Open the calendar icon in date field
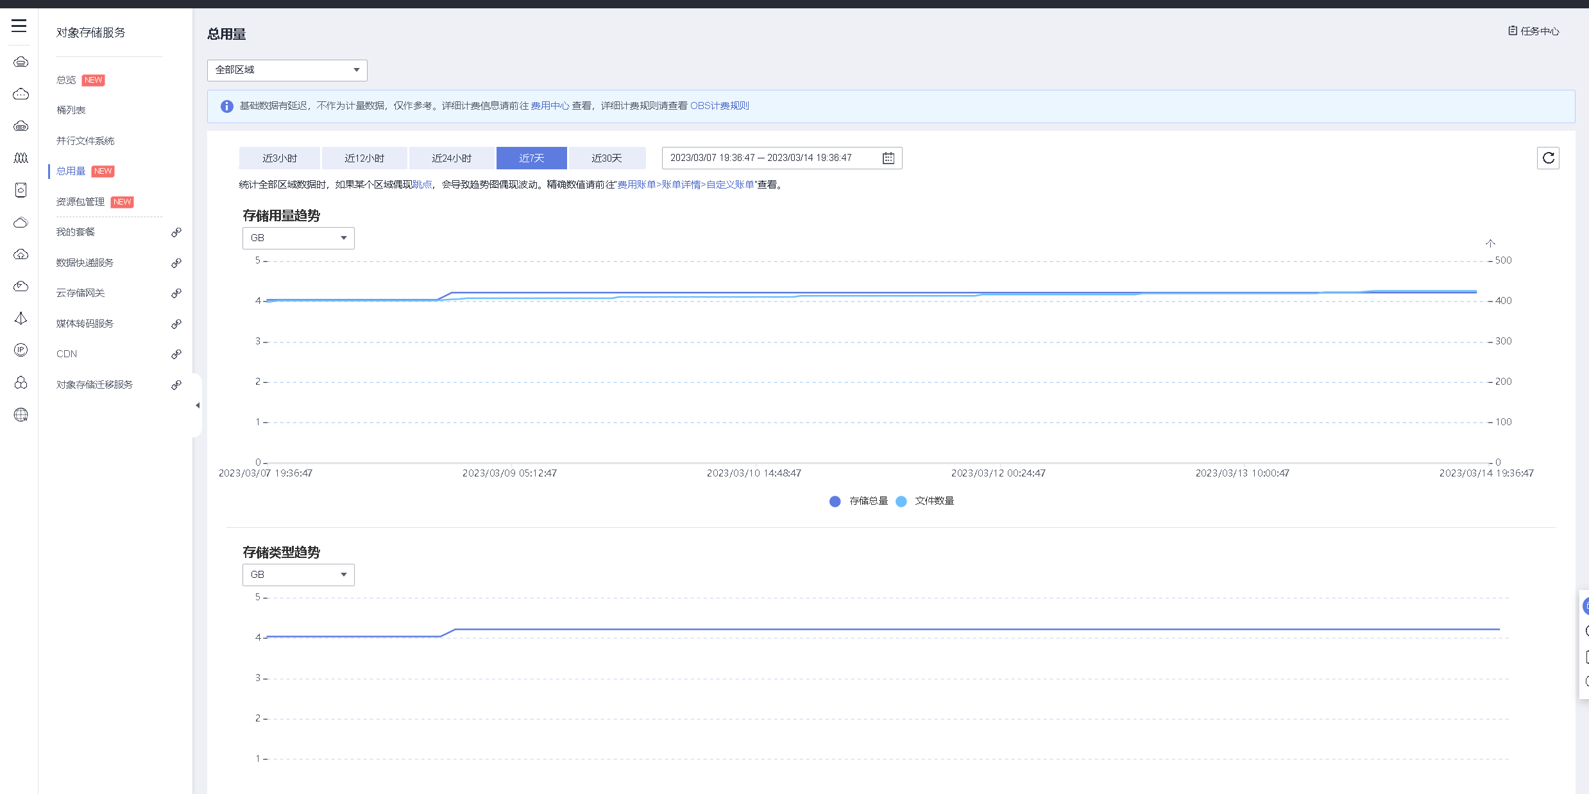The width and height of the screenshot is (1589, 794). (x=888, y=158)
